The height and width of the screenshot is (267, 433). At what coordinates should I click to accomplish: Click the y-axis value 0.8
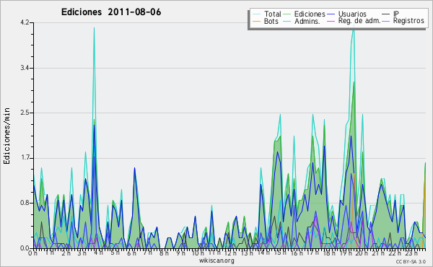point(25,203)
